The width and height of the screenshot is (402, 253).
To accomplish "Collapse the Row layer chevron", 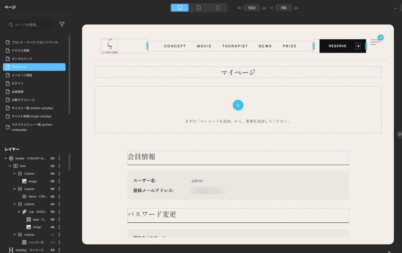I will (10, 166).
